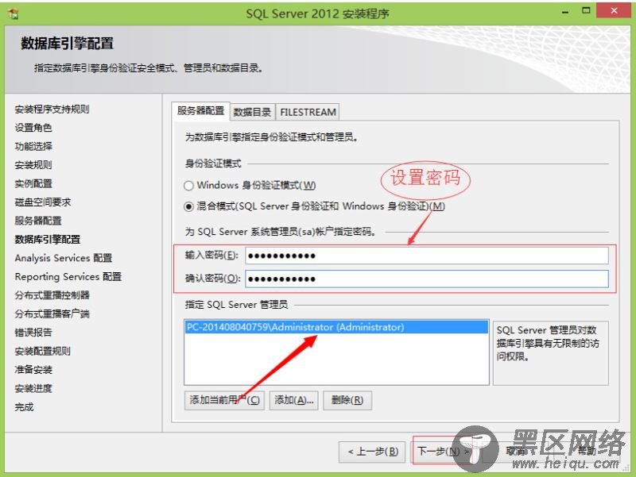Minimize the SQL Server 2012 setup window

565,11
